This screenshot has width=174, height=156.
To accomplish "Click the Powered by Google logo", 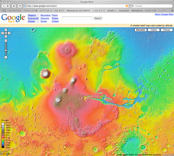I will tap(5, 153).
